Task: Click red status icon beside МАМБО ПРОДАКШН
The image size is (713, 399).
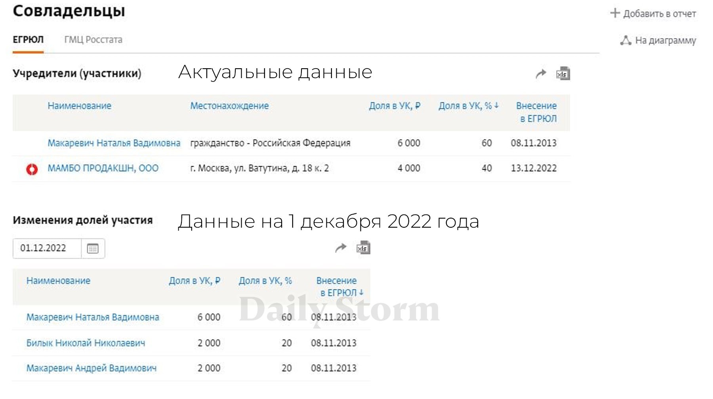Action: coord(32,169)
